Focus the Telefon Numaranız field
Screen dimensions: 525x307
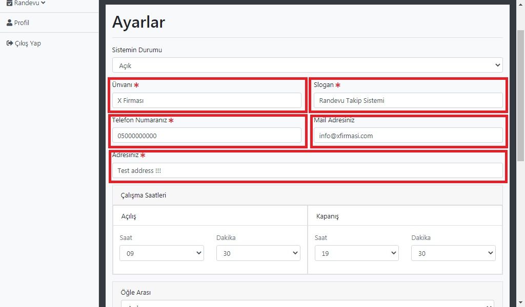coord(207,136)
